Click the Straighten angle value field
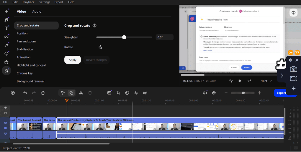This screenshot has width=301, height=152. (164, 37)
